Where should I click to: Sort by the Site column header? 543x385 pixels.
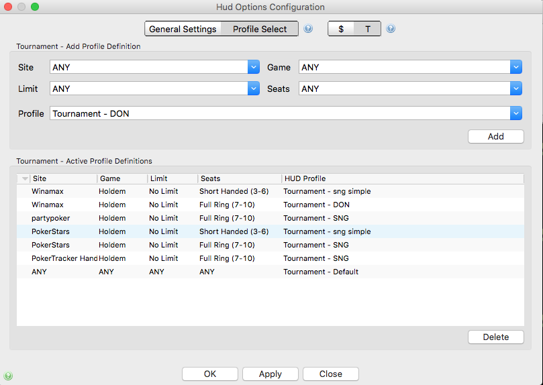pos(63,178)
